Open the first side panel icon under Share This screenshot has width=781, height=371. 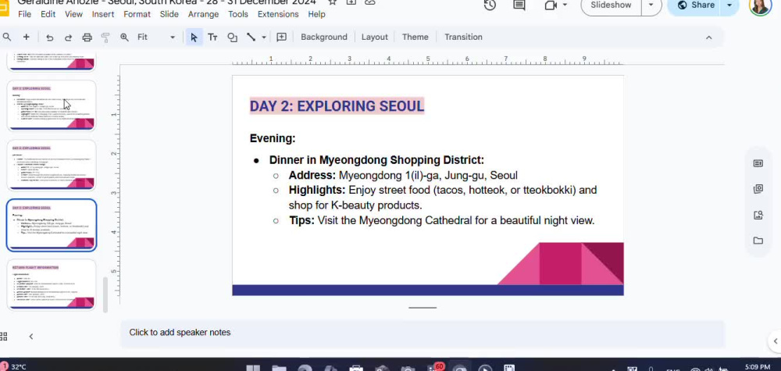(758, 163)
